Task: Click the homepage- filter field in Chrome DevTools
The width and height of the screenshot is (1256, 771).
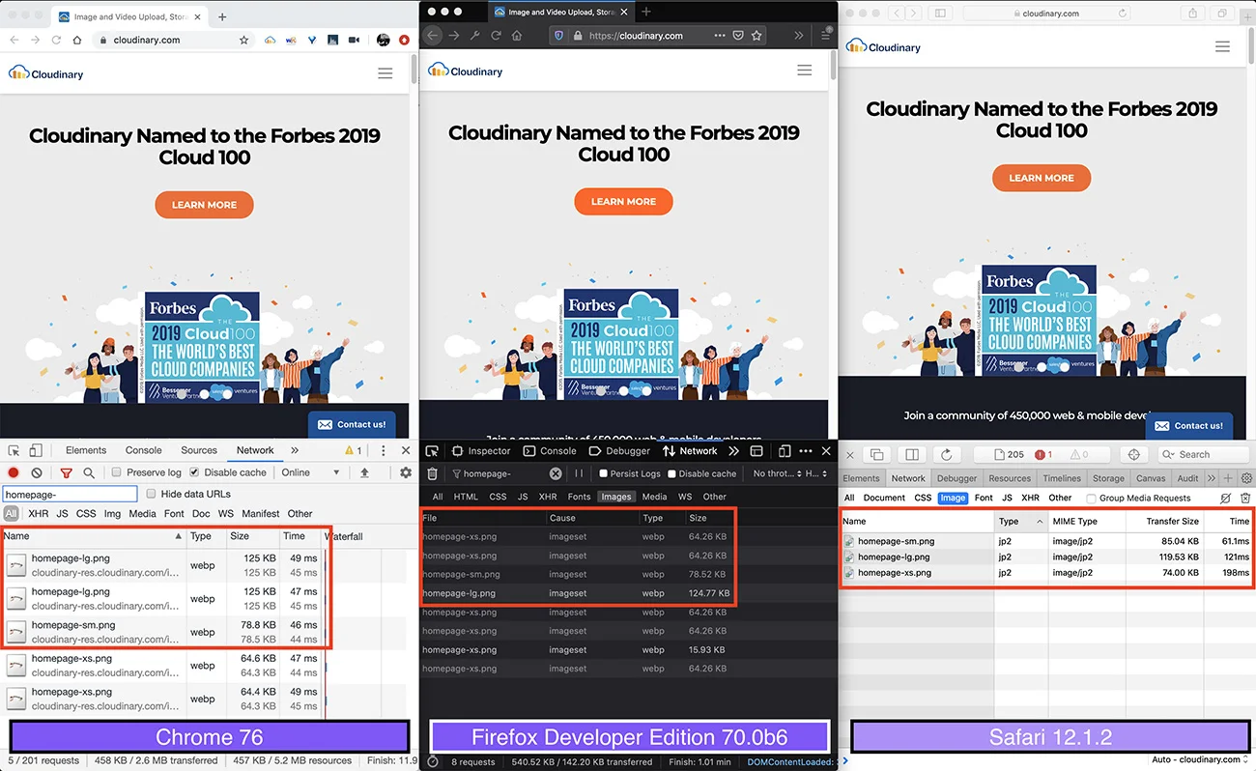Action: [x=71, y=495]
